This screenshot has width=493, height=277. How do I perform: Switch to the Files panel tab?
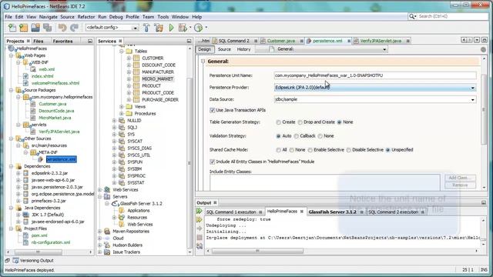tap(39, 41)
